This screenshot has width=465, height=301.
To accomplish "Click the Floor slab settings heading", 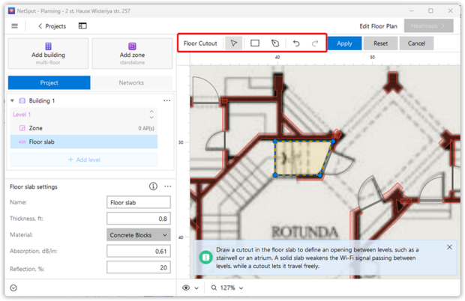I will 34,186.
